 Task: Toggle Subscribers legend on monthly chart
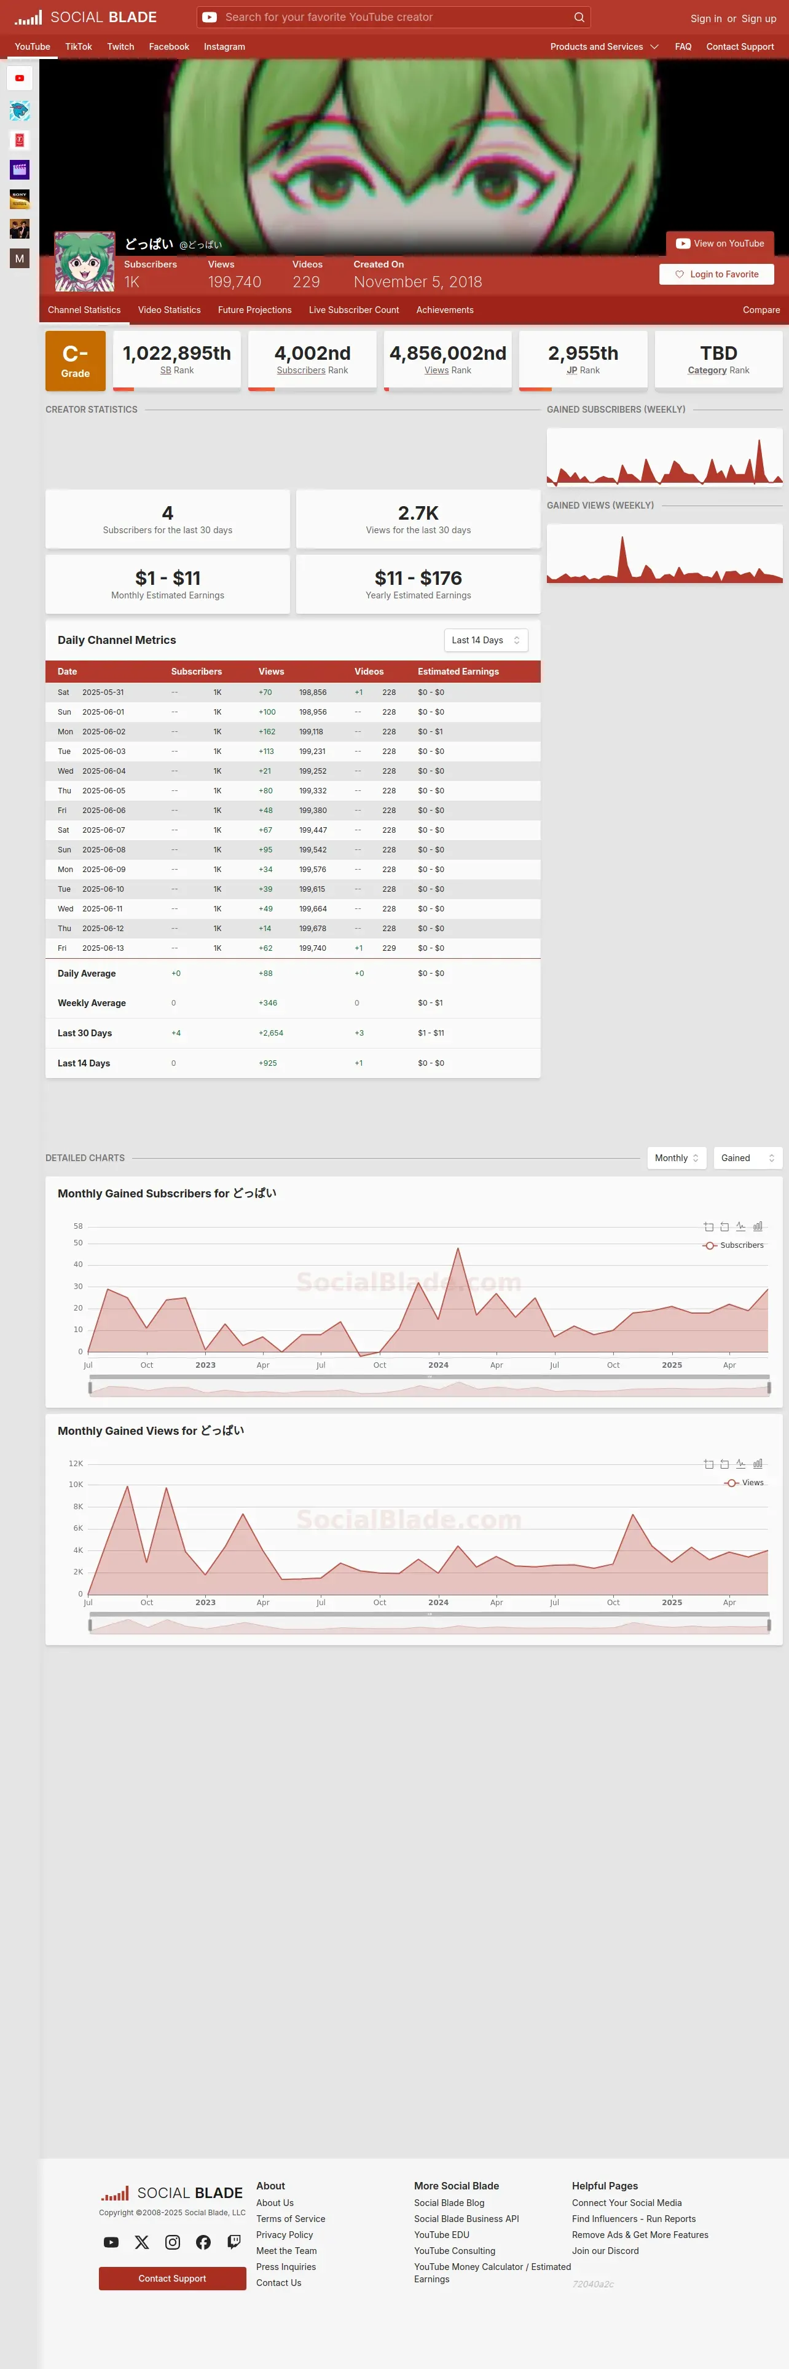click(x=733, y=1245)
